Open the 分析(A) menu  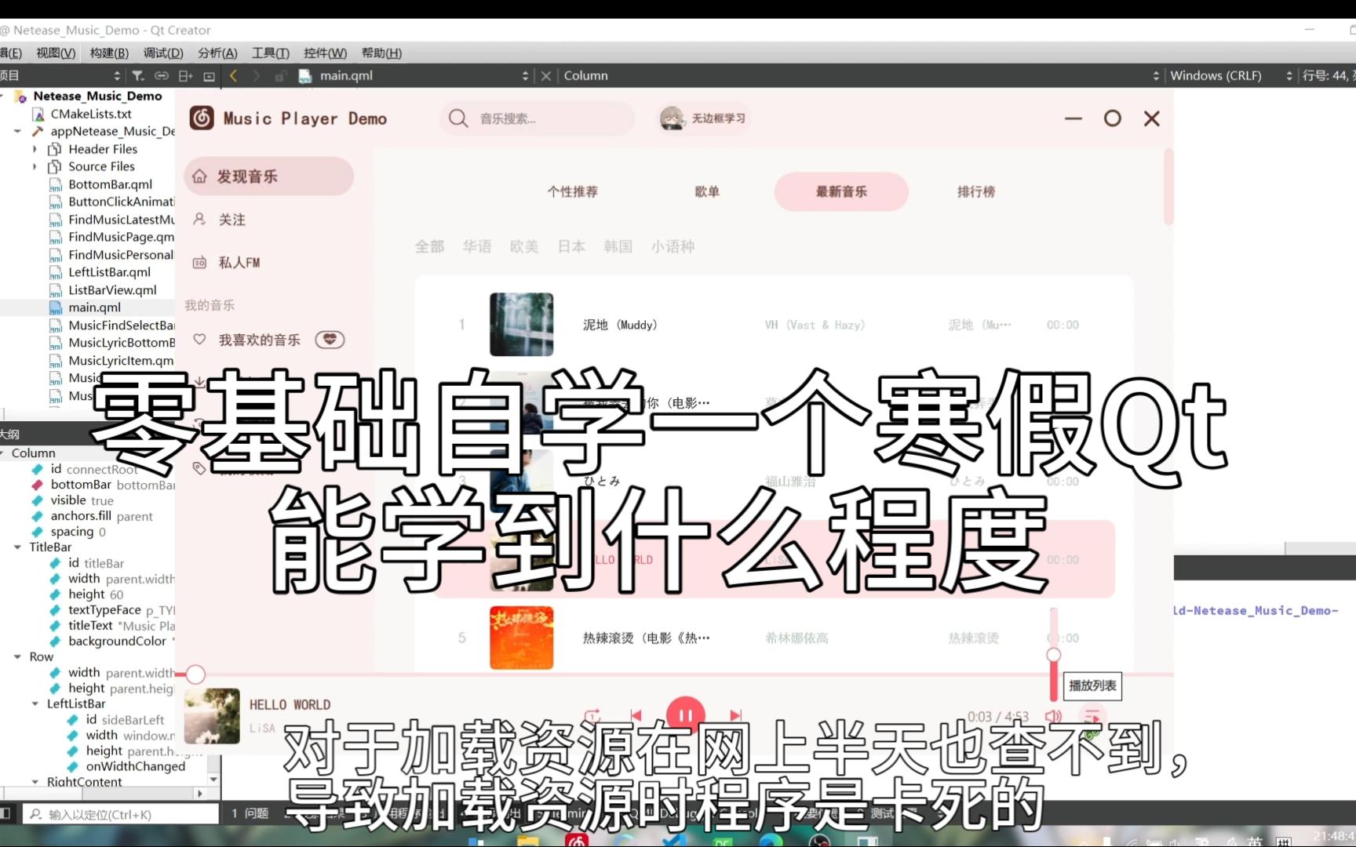pos(217,53)
